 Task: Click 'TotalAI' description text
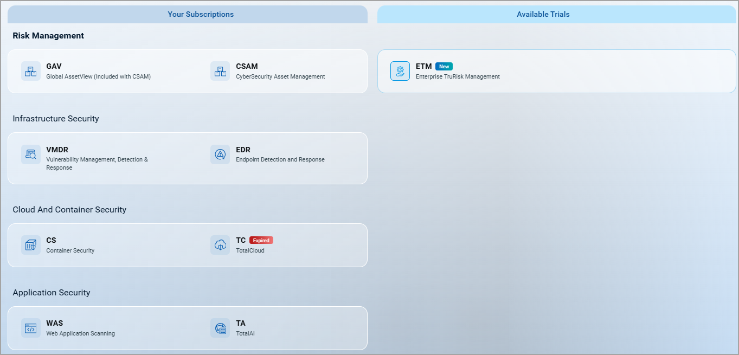pyautogui.click(x=245, y=333)
